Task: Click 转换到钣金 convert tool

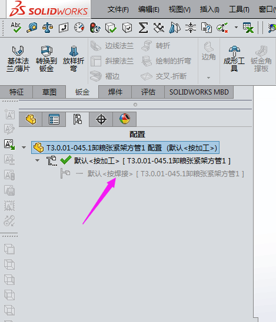Action: coord(46,59)
